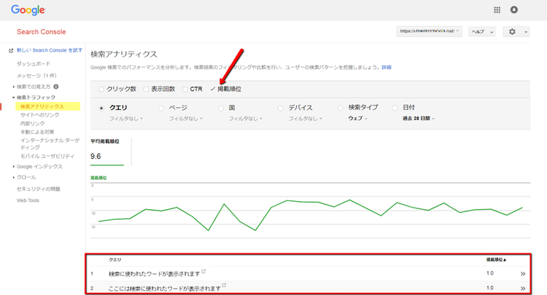Open フィルタなし dropdown under デバイス
The image size is (547, 295).
point(306,119)
